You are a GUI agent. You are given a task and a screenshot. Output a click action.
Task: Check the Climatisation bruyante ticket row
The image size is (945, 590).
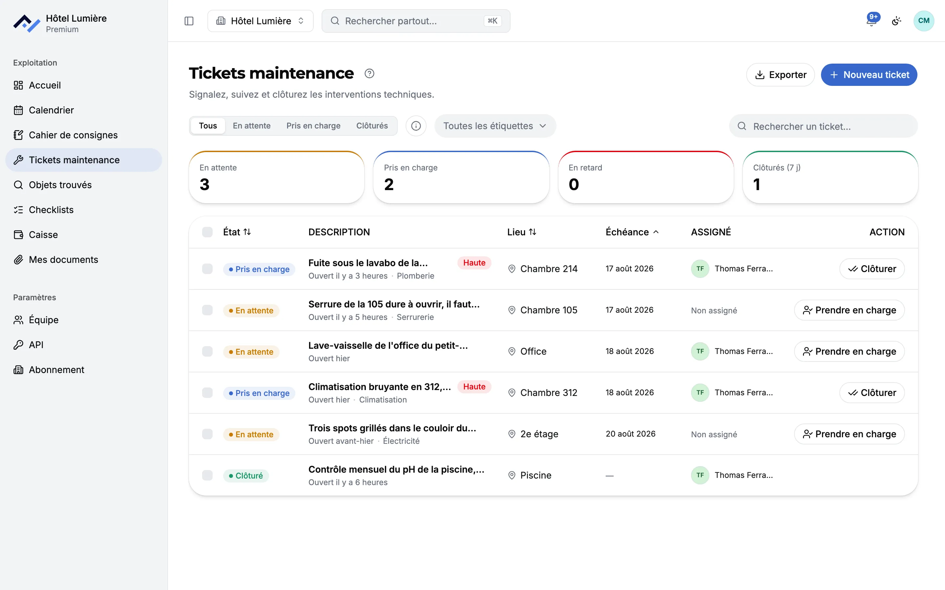pos(207,393)
